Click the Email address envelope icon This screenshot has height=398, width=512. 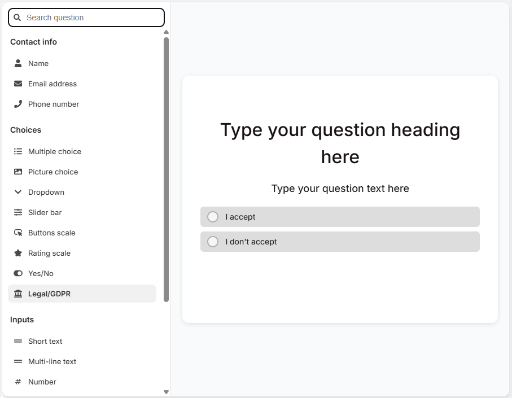tap(18, 84)
